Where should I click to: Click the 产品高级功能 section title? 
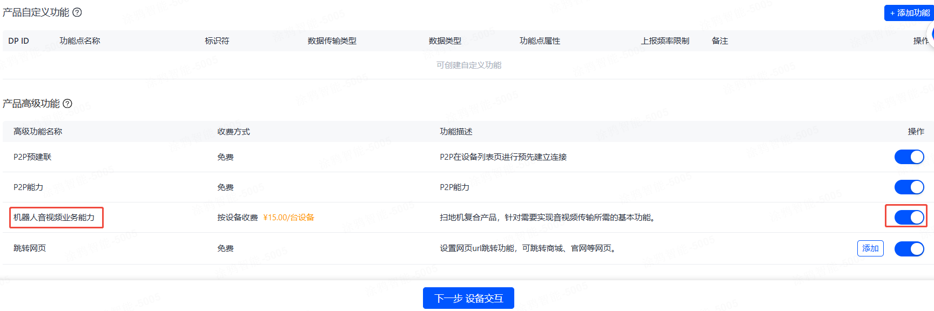coord(31,104)
